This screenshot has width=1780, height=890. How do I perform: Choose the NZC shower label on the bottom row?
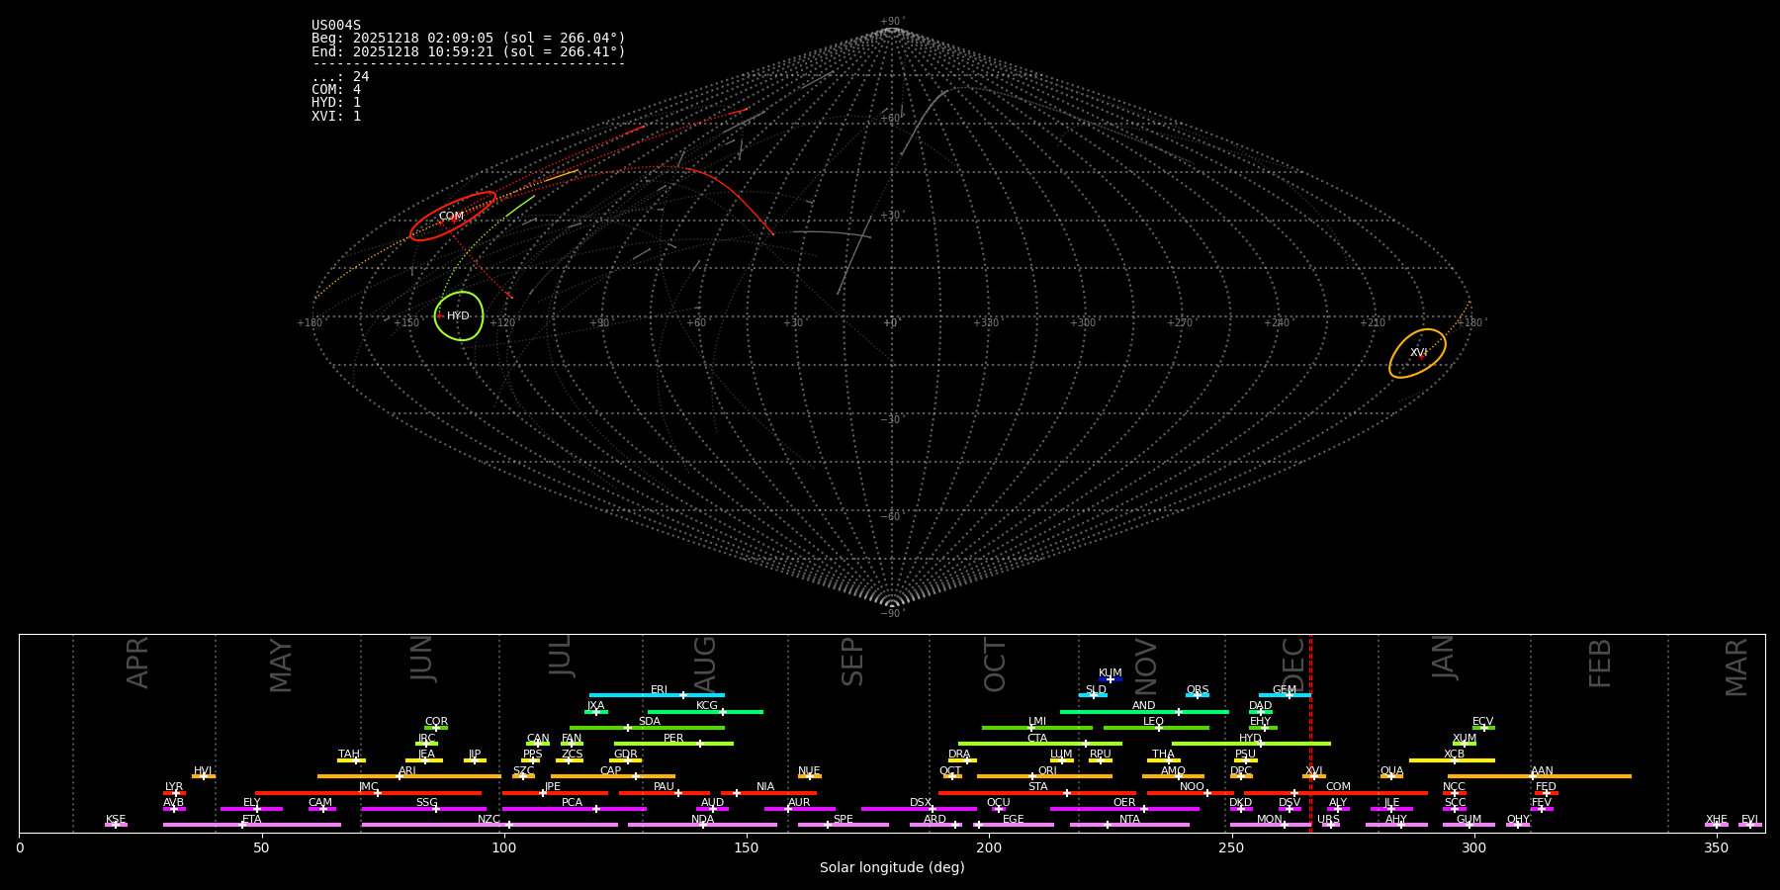pos(489,820)
